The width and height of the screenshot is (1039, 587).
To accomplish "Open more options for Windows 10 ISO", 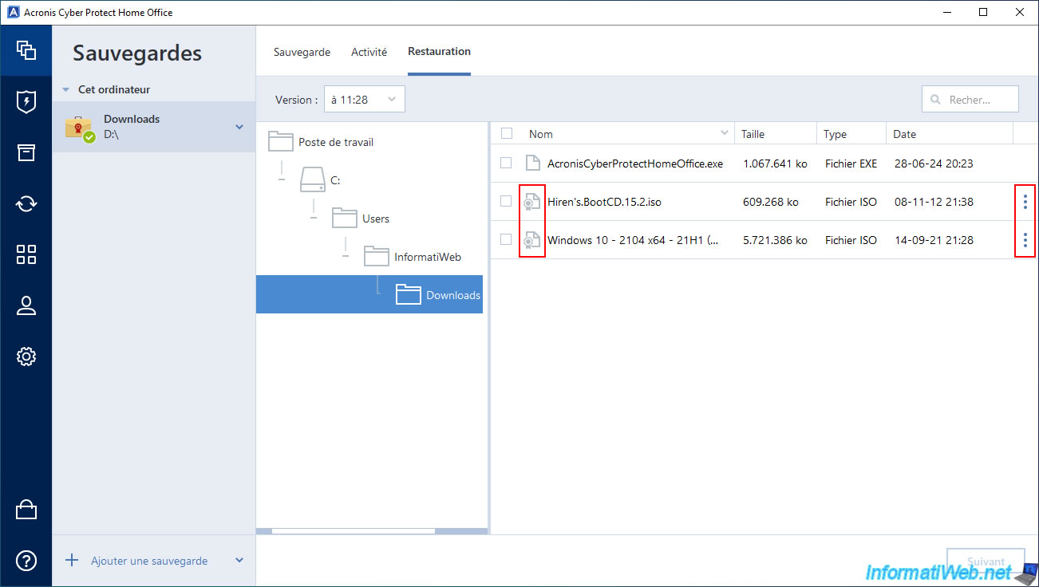I will [x=1025, y=240].
